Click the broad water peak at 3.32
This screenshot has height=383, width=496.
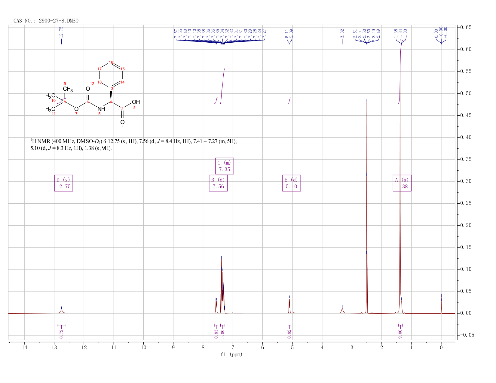tap(342, 310)
